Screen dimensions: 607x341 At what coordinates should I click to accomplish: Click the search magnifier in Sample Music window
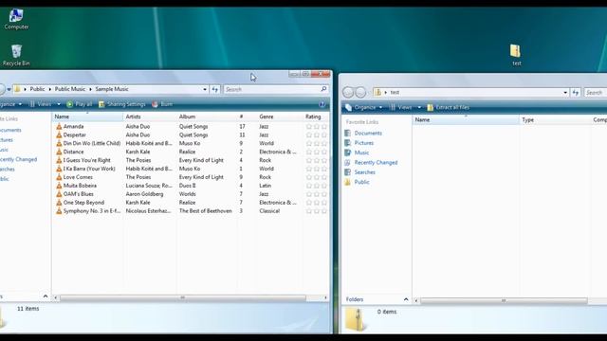click(x=323, y=89)
